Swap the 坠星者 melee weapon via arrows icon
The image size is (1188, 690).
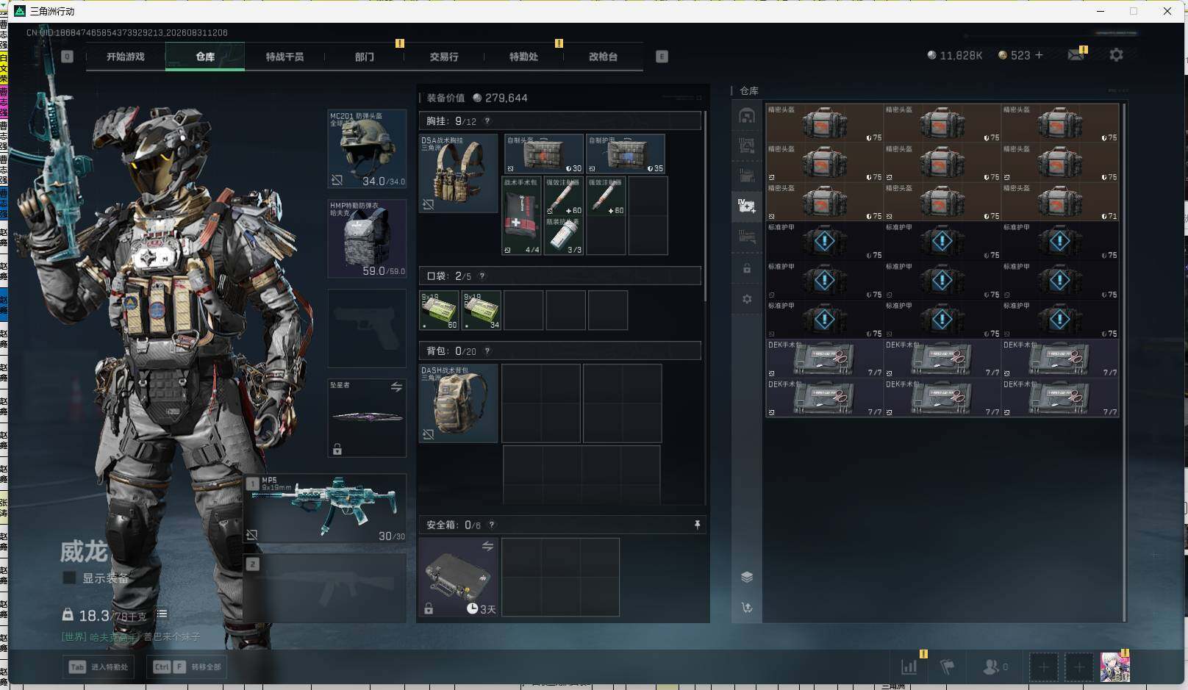[x=396, y=387]
